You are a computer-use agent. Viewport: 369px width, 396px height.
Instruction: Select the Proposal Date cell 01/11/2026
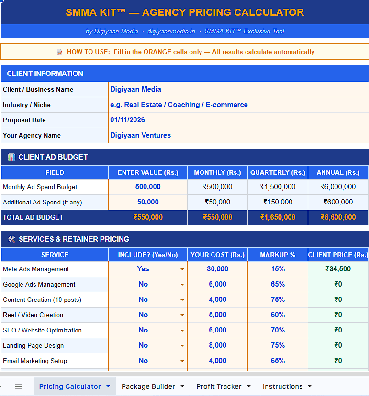pos(238,120)
